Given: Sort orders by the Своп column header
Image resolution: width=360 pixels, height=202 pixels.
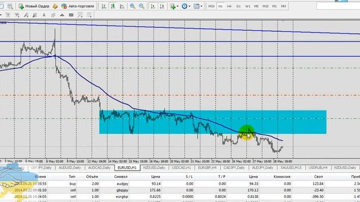Looking at the screenshot, I should click(318, 177).
